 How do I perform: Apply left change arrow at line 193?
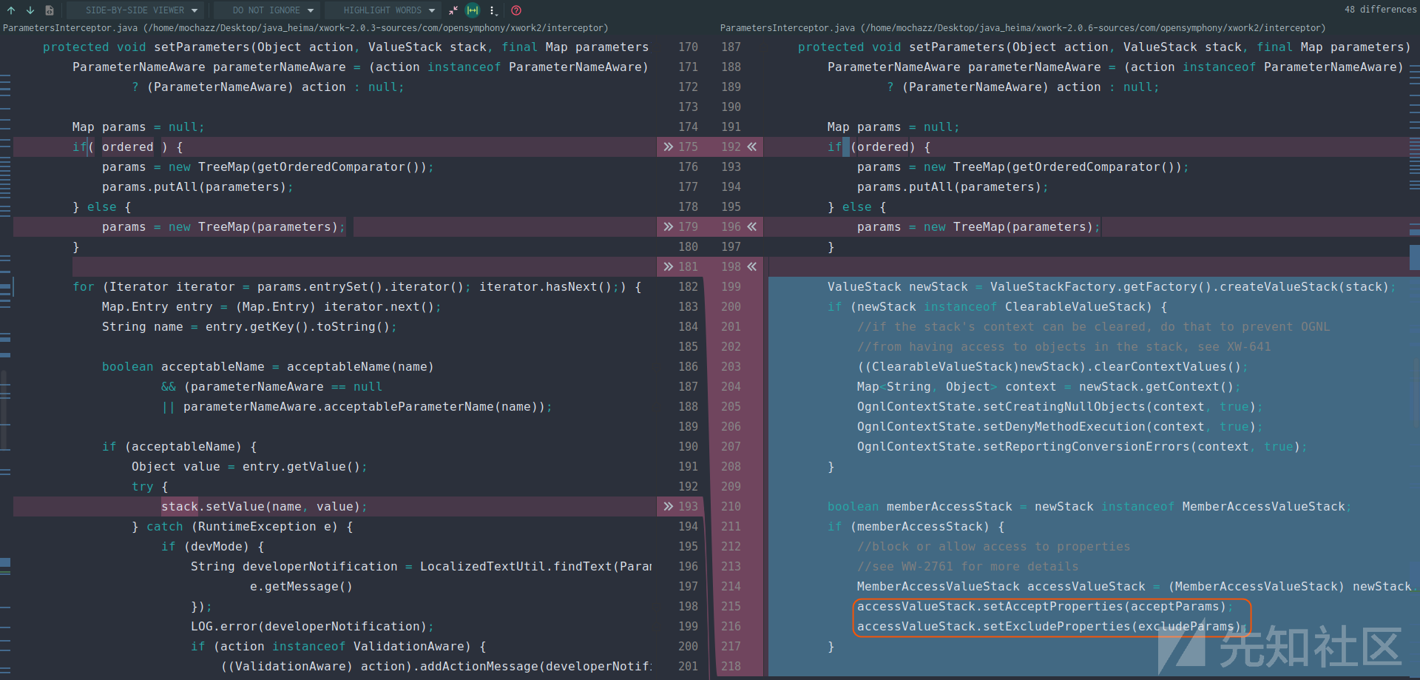click(x=669, y=506)
